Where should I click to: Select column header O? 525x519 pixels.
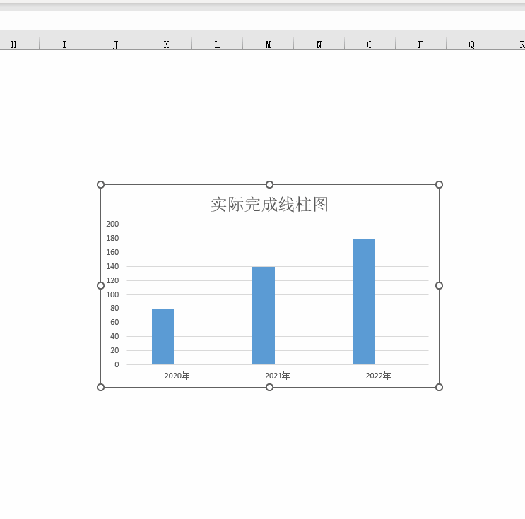pos(370,44)
